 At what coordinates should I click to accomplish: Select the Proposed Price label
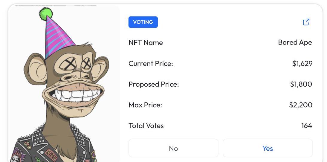coord(154,84)
